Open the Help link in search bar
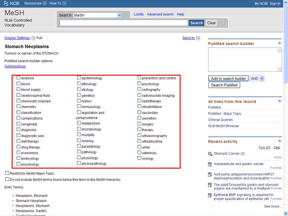Viewport: 288px width, 216px height. [180, 14]
